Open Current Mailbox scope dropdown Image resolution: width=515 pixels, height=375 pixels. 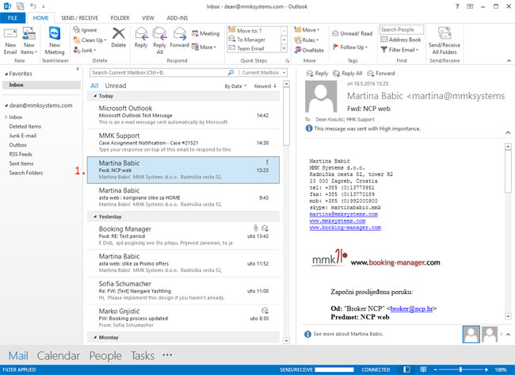point(264,73)
